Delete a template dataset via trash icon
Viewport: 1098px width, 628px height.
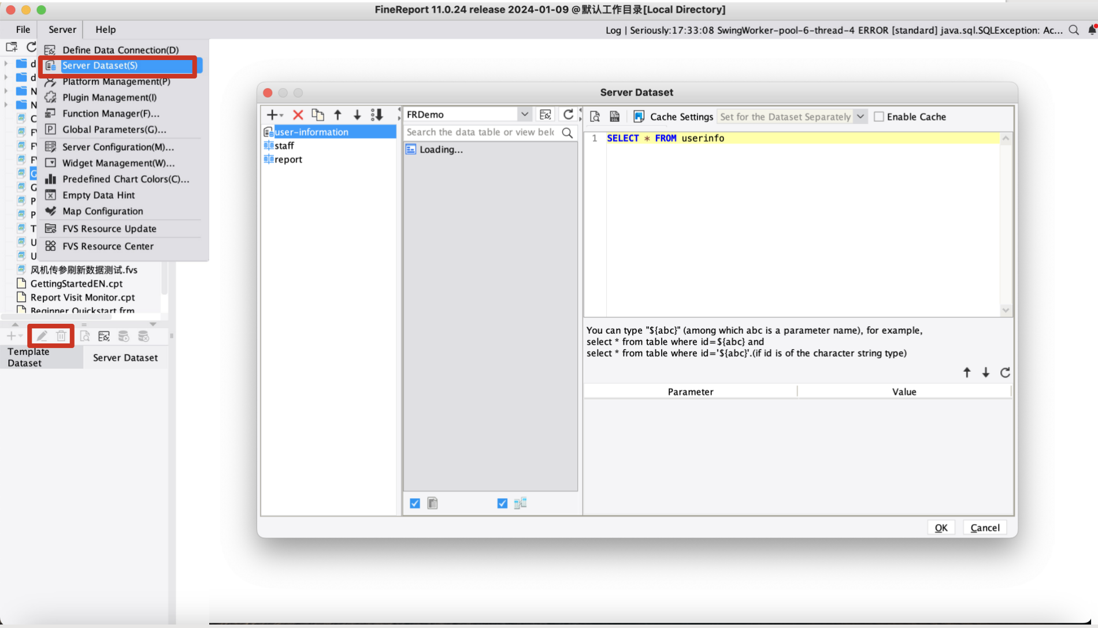tap(61, 335)
